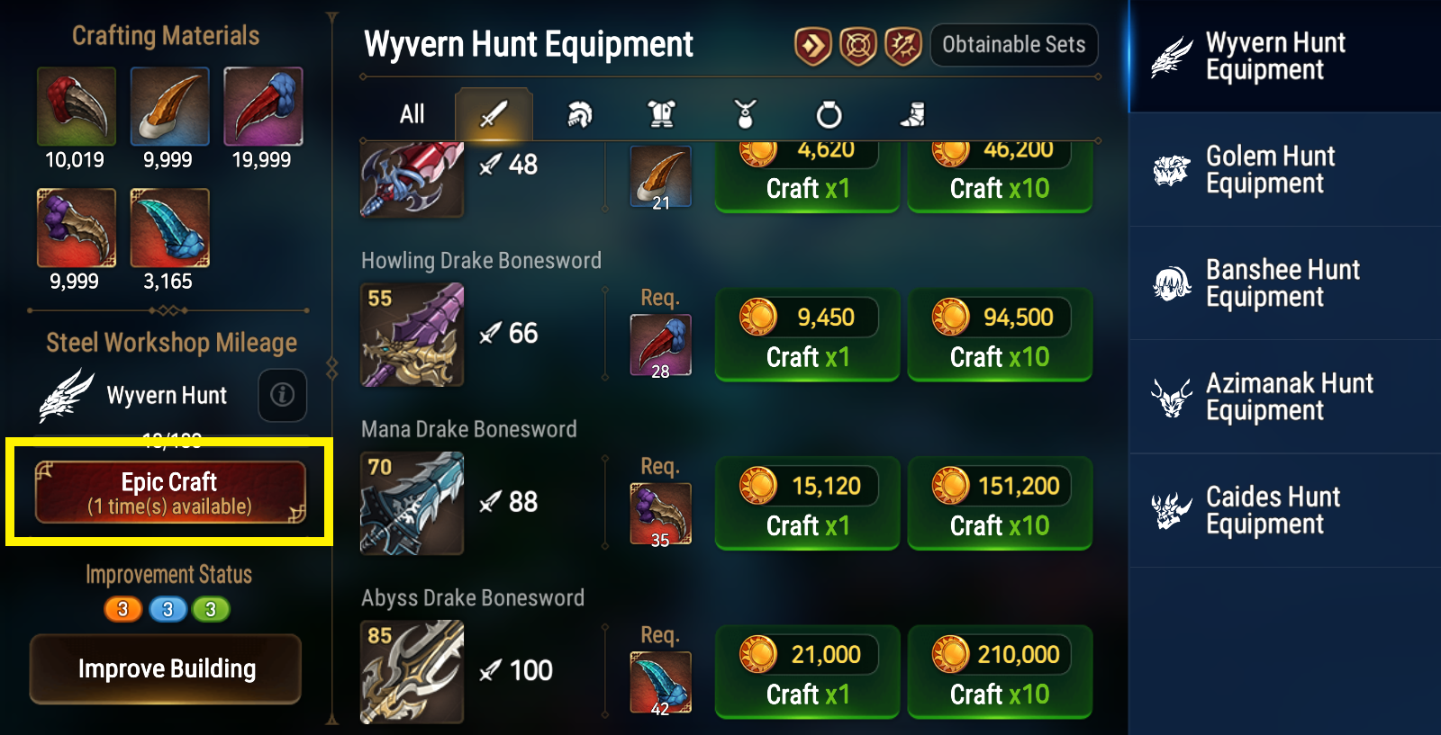Screen dimensions: 1441x735
Task: Open Banshee Hunt Equipment category
Action: coord(1285,282)
